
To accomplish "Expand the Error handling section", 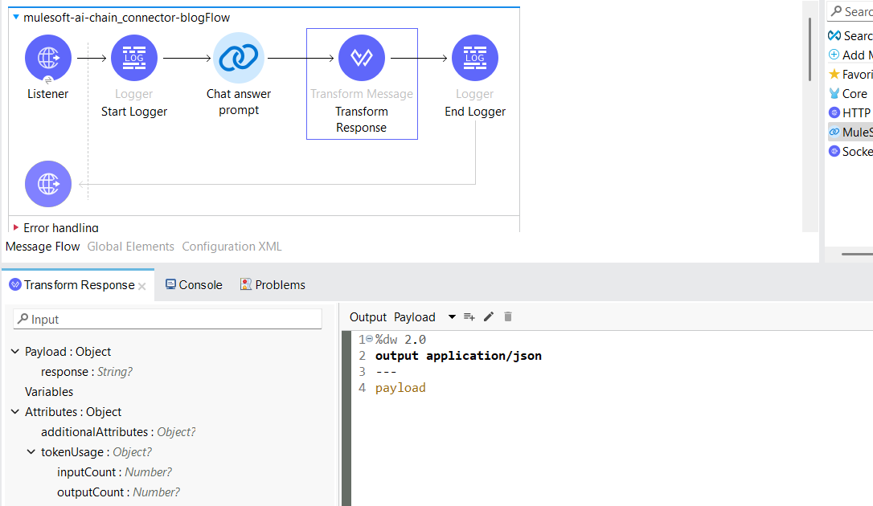I will point(16,227).
